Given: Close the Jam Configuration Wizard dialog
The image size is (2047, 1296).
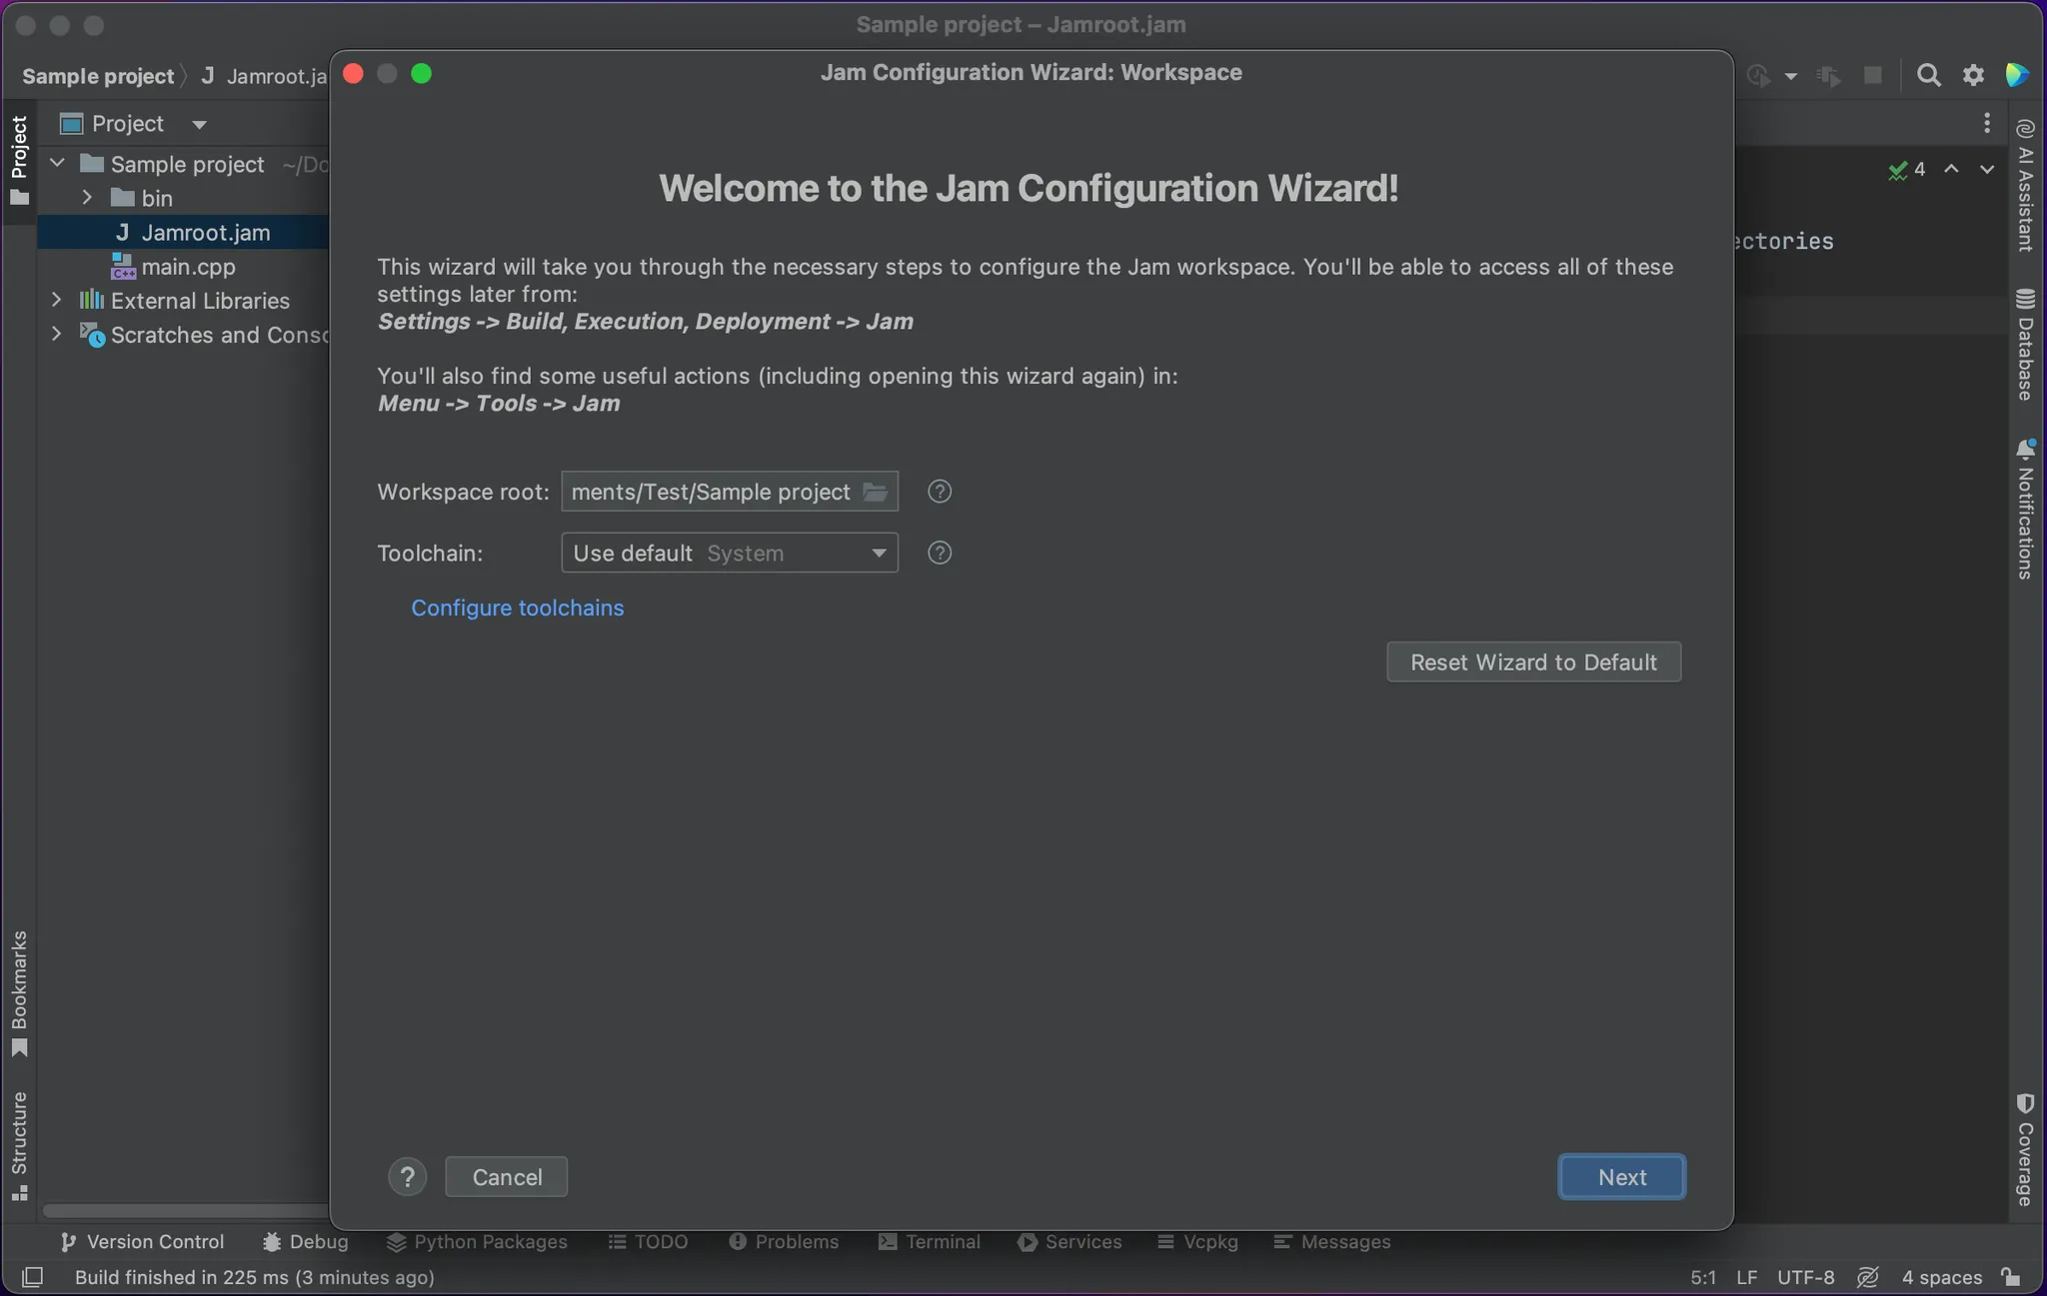Looking at the screenshot, I should [353, 73].
